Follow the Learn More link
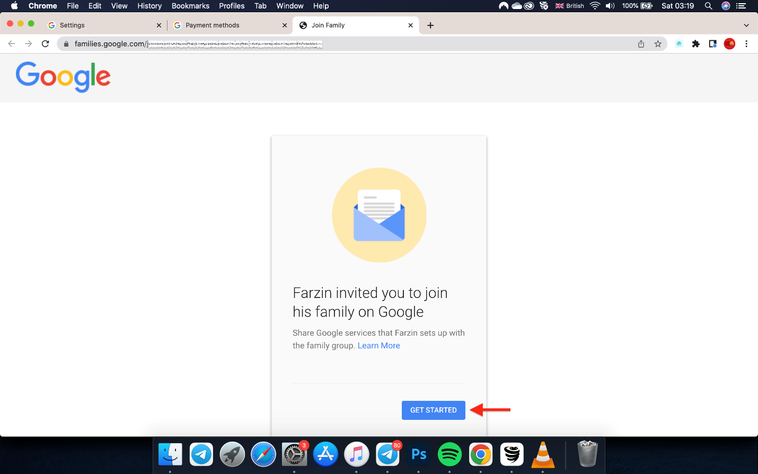The height and width of the screenshot is (474, 758). click(x=379, y=346)
